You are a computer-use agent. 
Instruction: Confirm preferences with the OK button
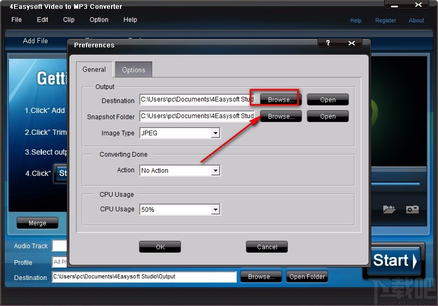coord(160,247)
